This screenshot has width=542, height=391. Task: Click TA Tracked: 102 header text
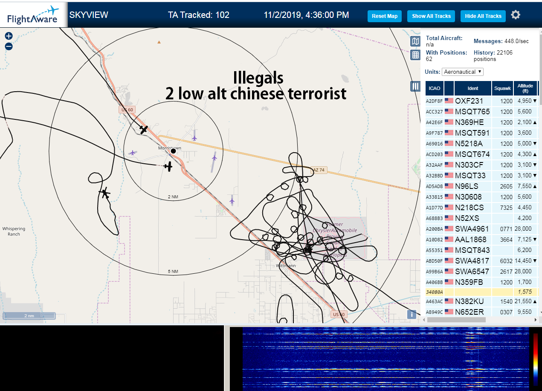[x=198, y=15]
